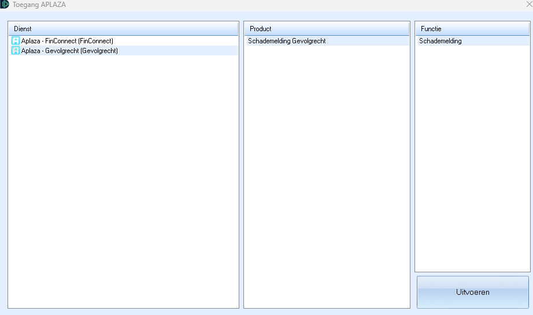The height and width of the screenshot is (315, 533).
Task: Click the Dienst column header
Action: (x=123, y=29)
